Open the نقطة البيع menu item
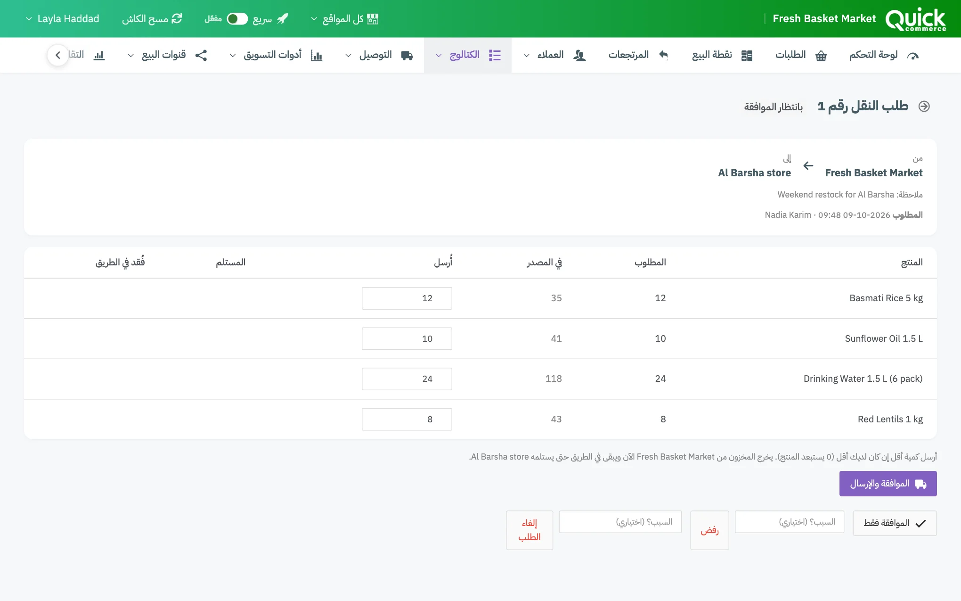 (722, 55)
